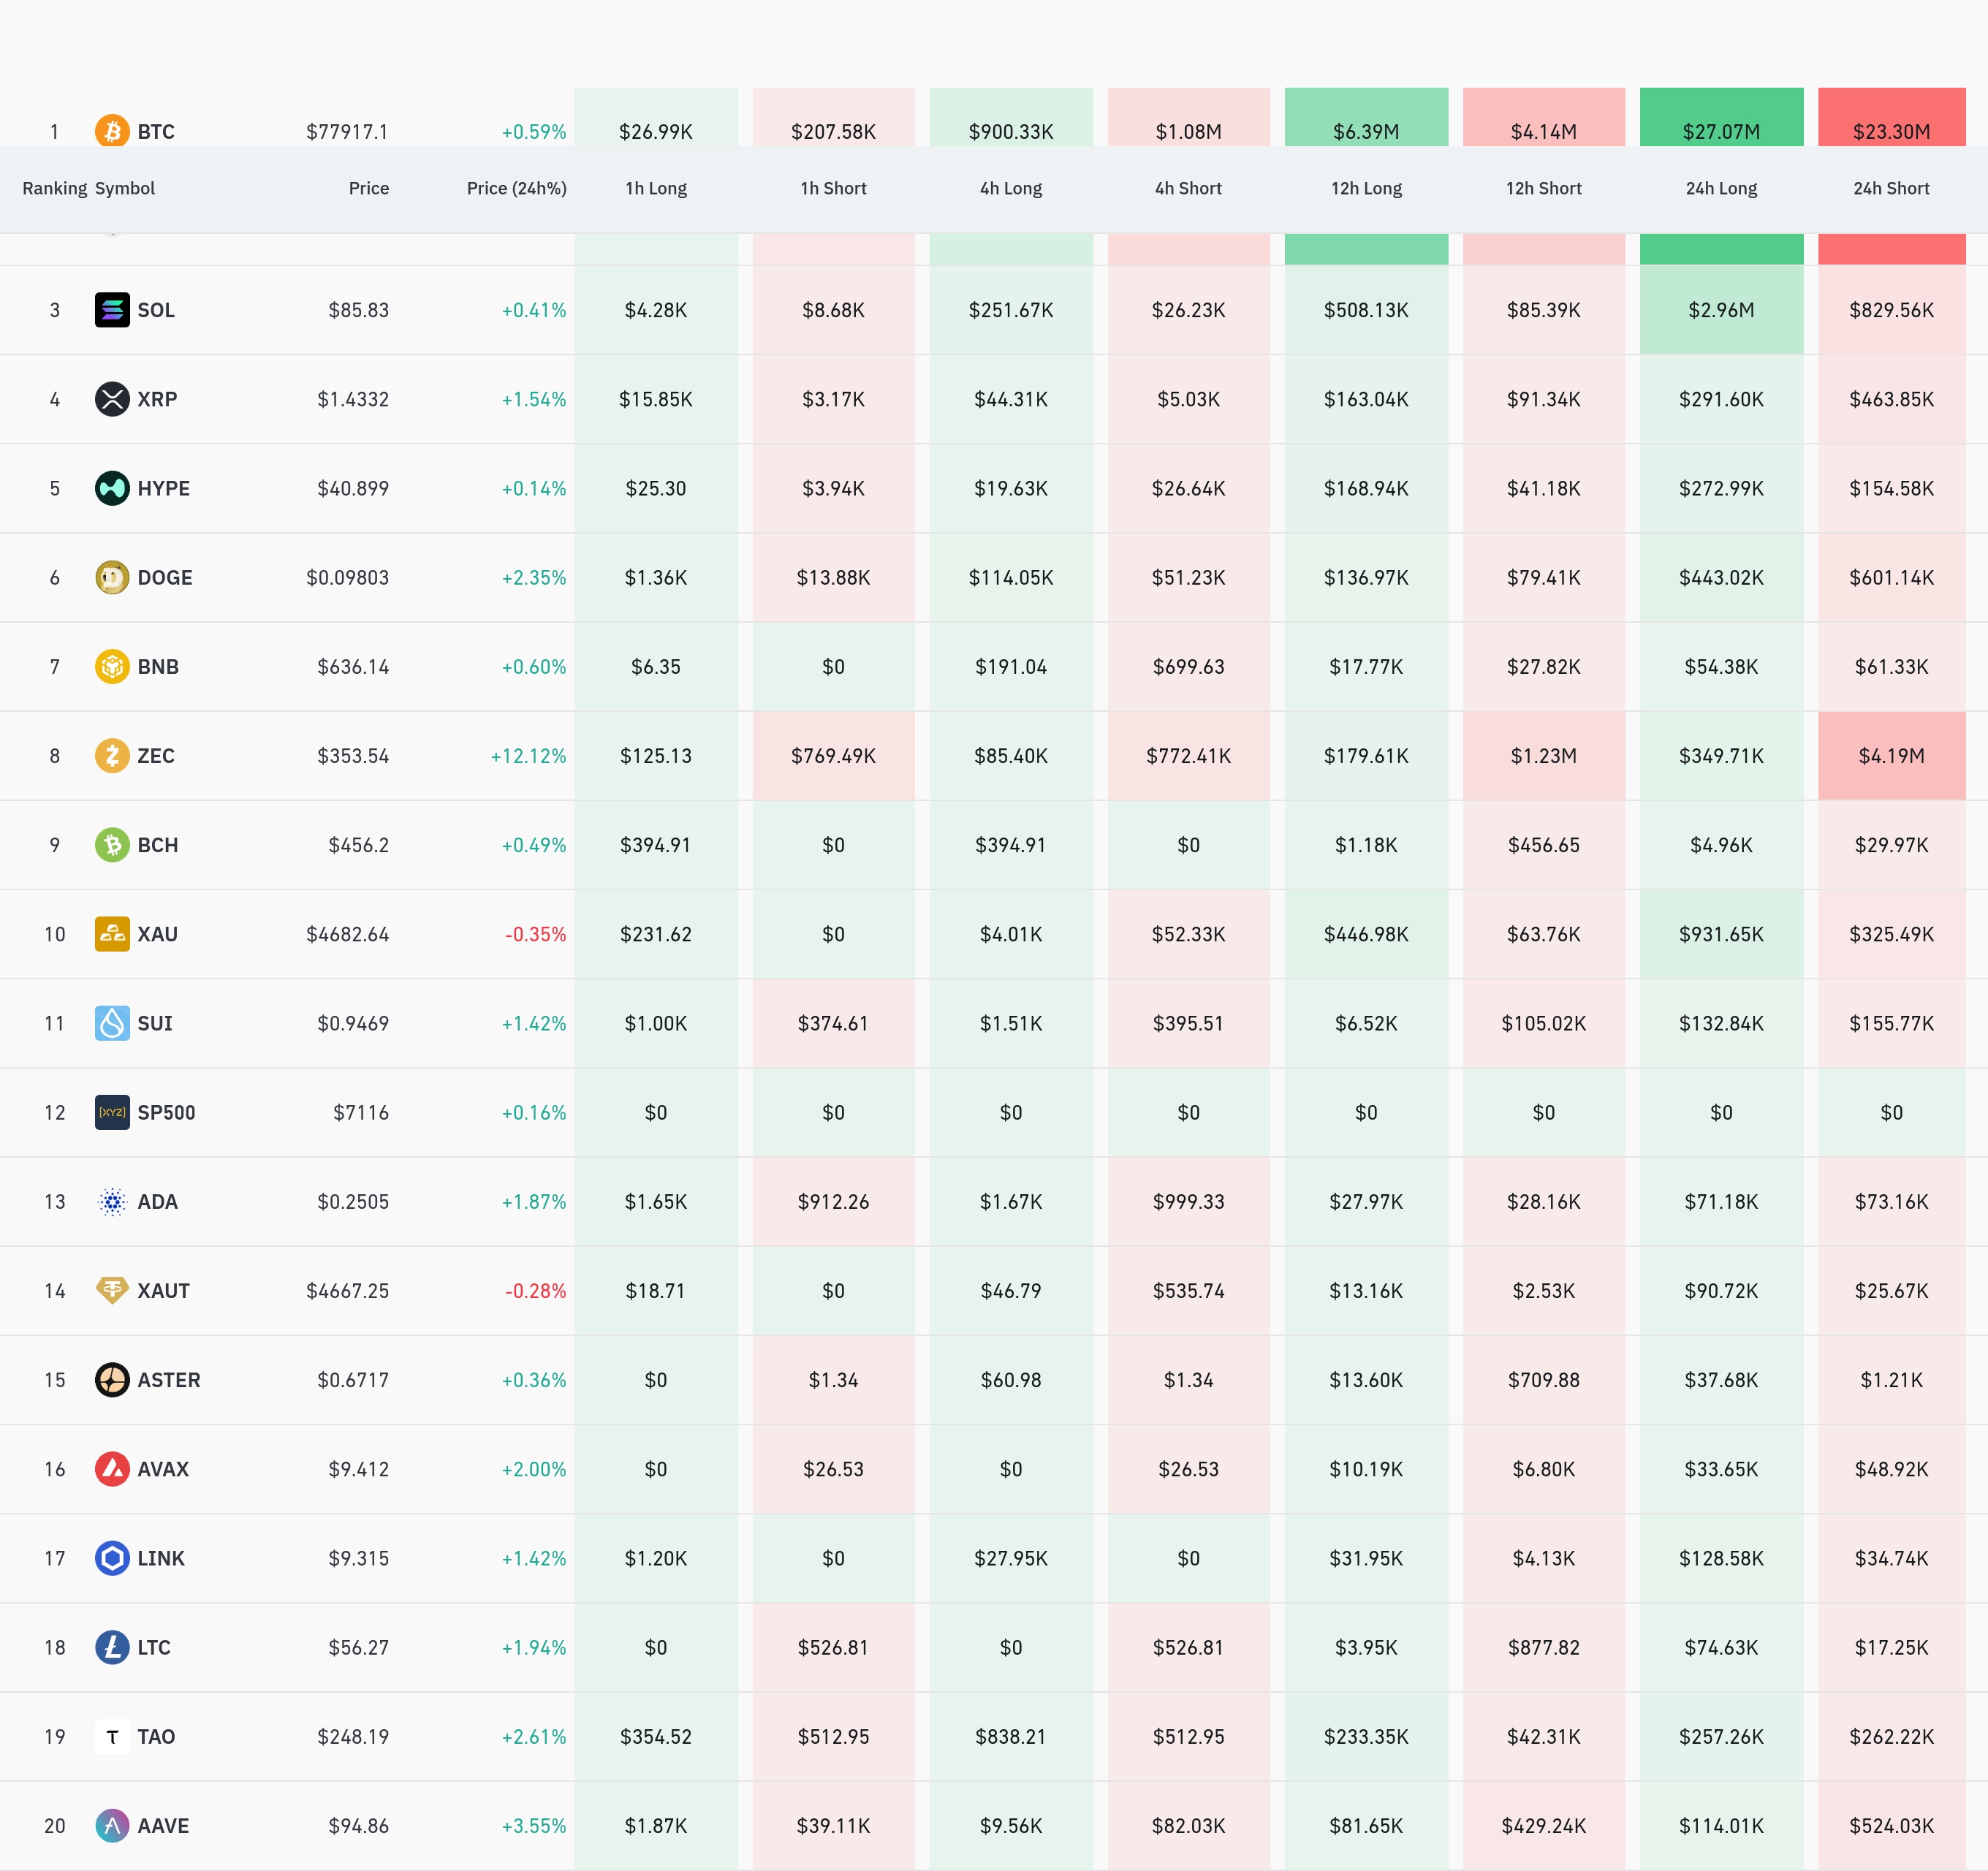The image size is (1988, 1871).
Task: Sort by Price (24h%) column header
Action: click(x=516, y=188)
